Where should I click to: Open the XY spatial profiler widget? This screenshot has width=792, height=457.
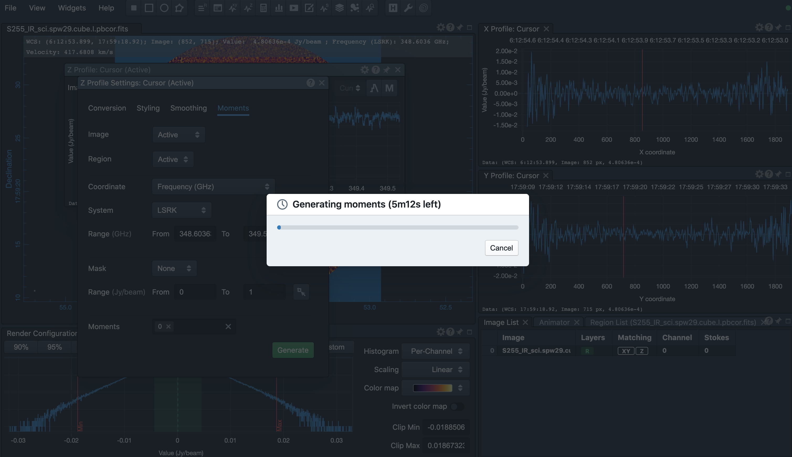pos(233,8)
